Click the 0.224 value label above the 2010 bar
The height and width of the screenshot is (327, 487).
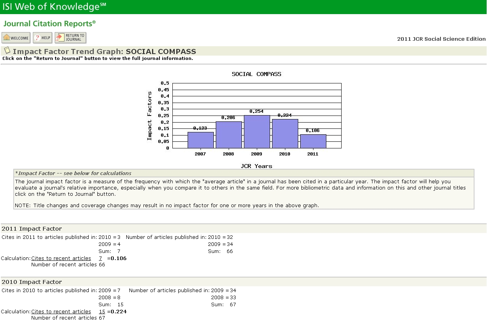[285, 116]
